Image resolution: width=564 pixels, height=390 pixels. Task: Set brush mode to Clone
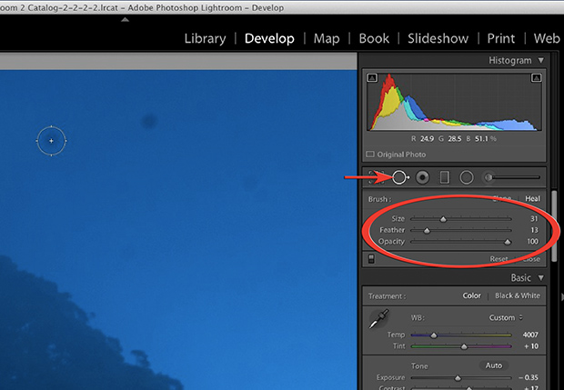[502, 199]
